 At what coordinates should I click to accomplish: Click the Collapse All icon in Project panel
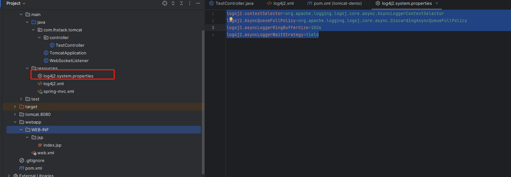(181, 3)
